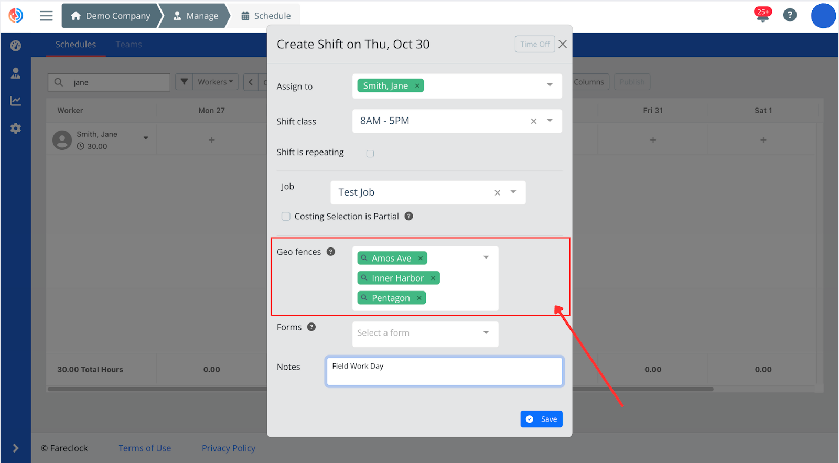The height and width of the screenshot is (463, 839).
Task: Open the dashboard icon in sidebar
Action: 16,46
